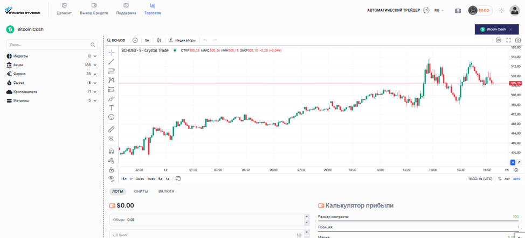525x238 pixels.
Task: Open the 5м timeframe selector
Action: point(147,40)
